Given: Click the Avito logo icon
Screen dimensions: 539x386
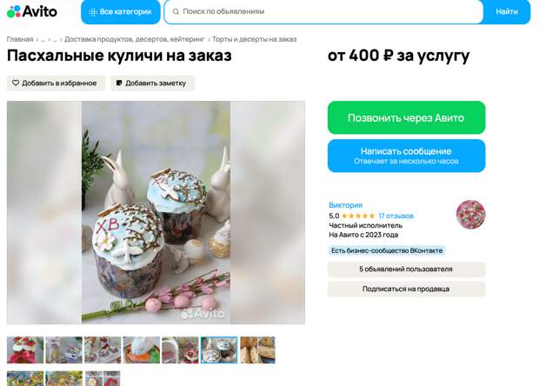Looking at the screenshot, I should pos(14,11).
